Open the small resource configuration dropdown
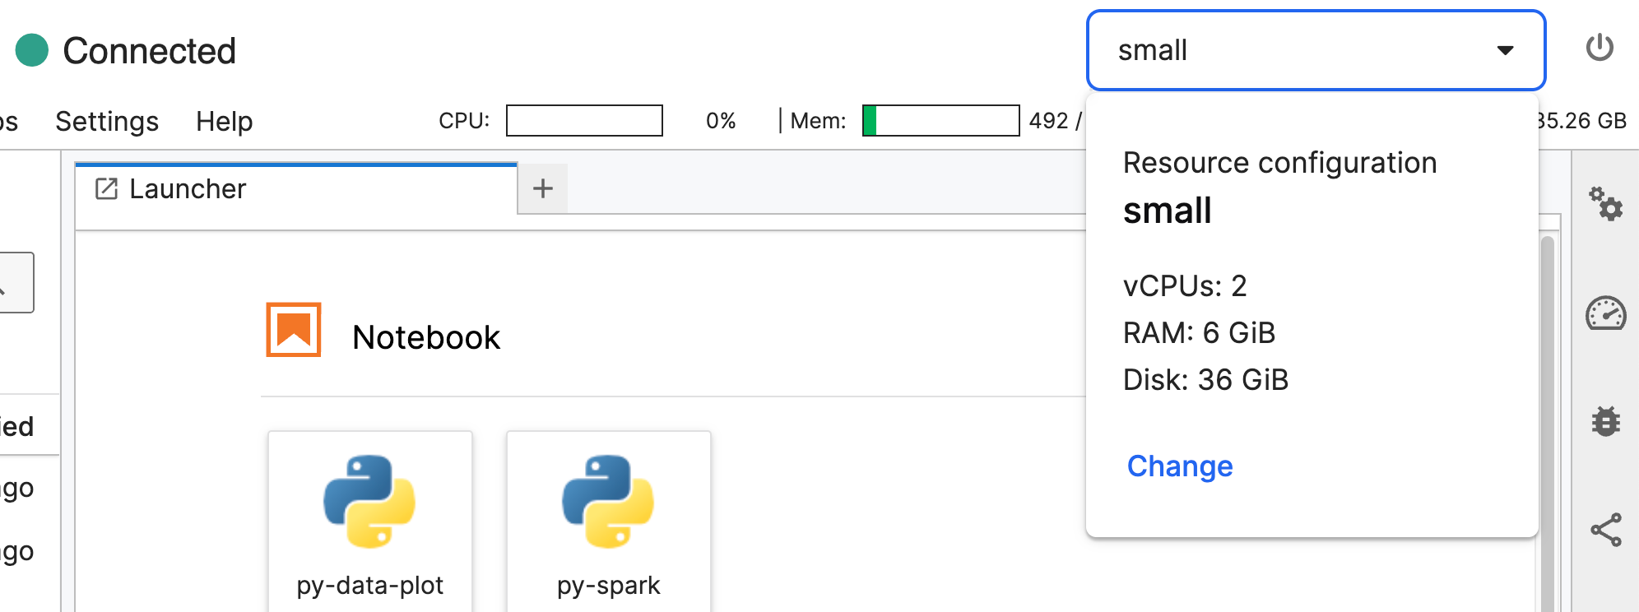The width and height of the screenshot is (1639, 612). point(1300,50)
